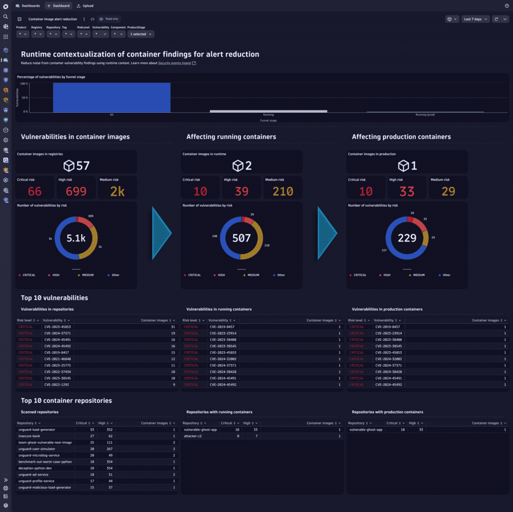The image size is (513, 512).
Task: Click the gear-shaped plugin icon in the sidebar
Action: click(x=6, y=139)
